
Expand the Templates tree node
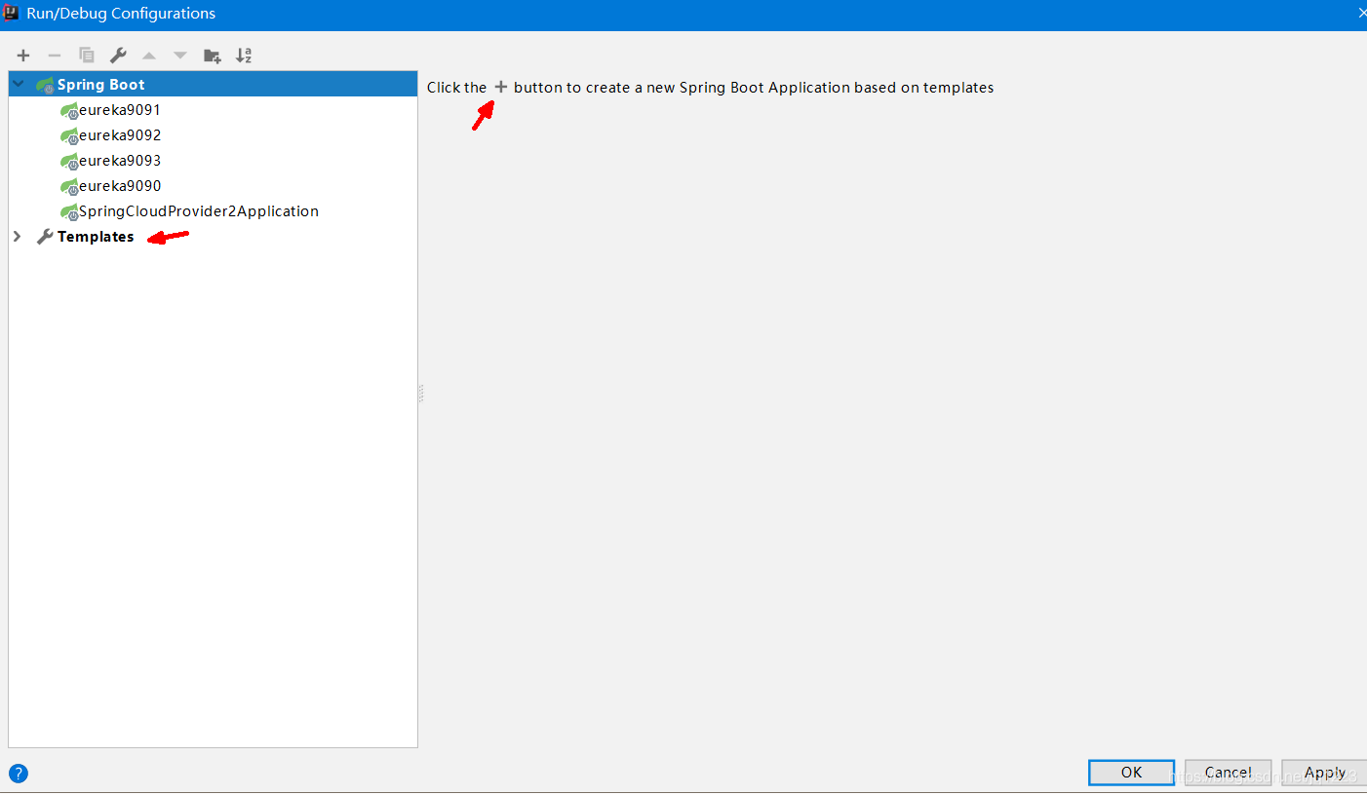point(17,237)
